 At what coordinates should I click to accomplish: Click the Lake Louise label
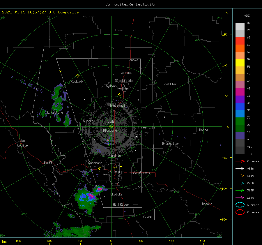coord(22,143)
